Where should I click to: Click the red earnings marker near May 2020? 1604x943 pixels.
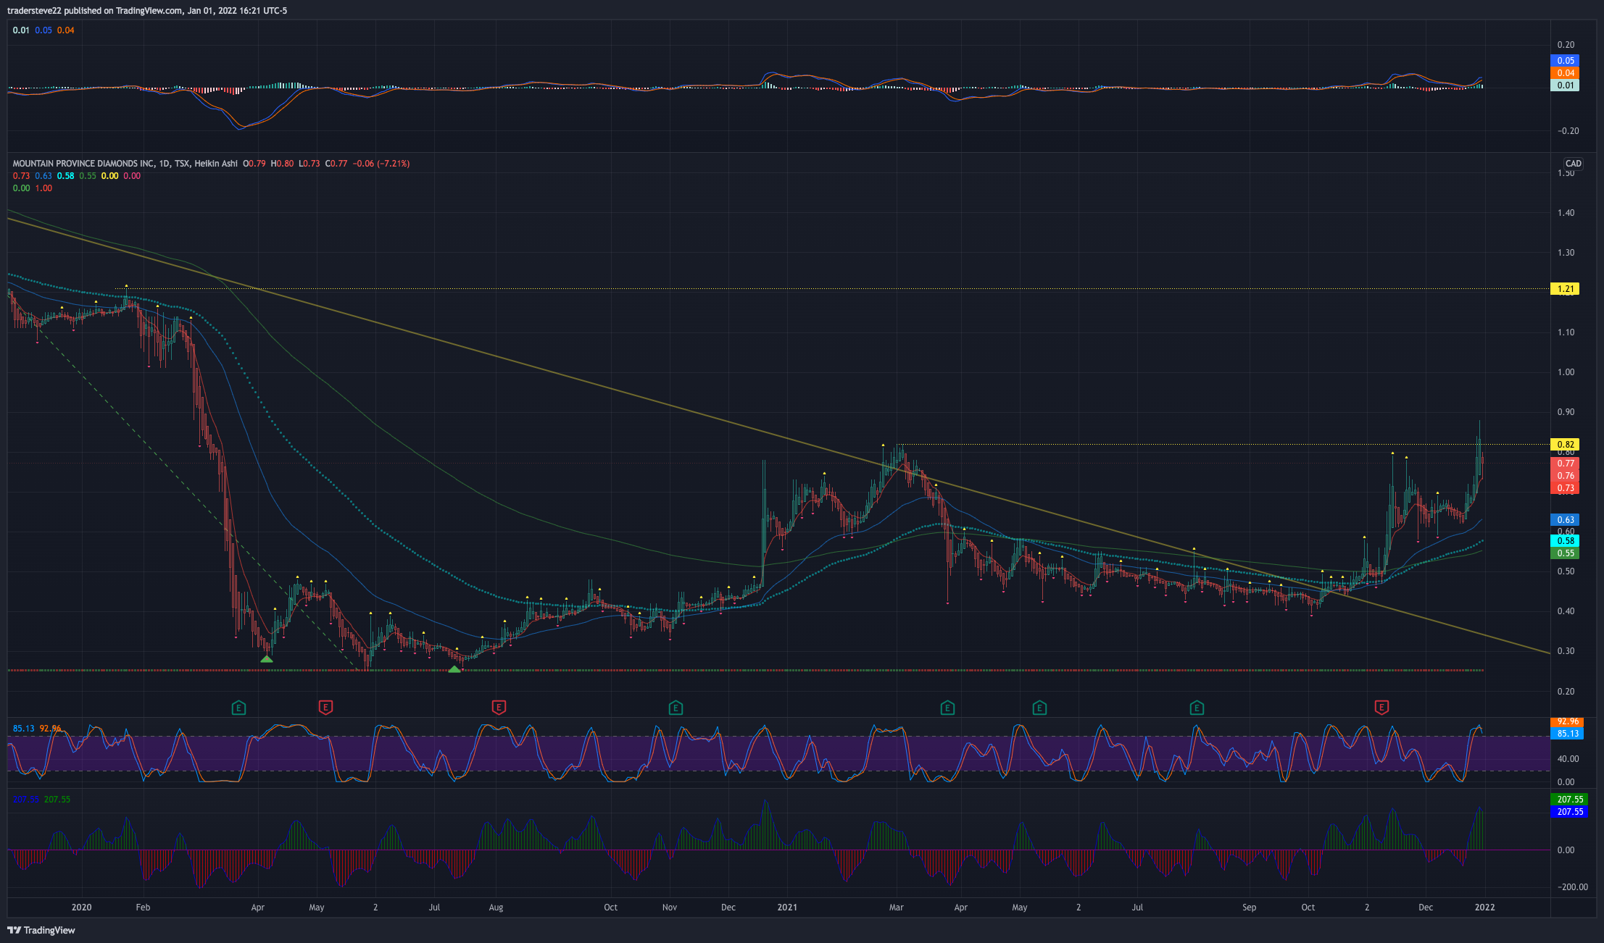(325, 708)
